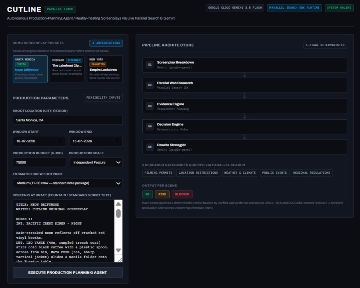Click the Production Parameters heading

pos(40,98)
